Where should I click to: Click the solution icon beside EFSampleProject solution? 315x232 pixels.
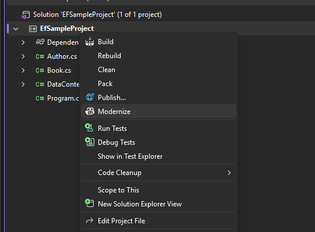(26, 15)
